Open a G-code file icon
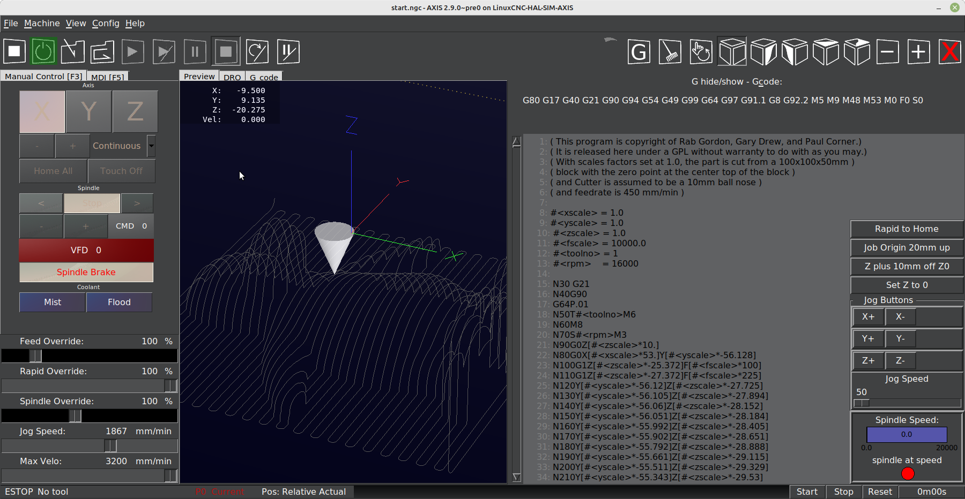 (x=72, y=52)
